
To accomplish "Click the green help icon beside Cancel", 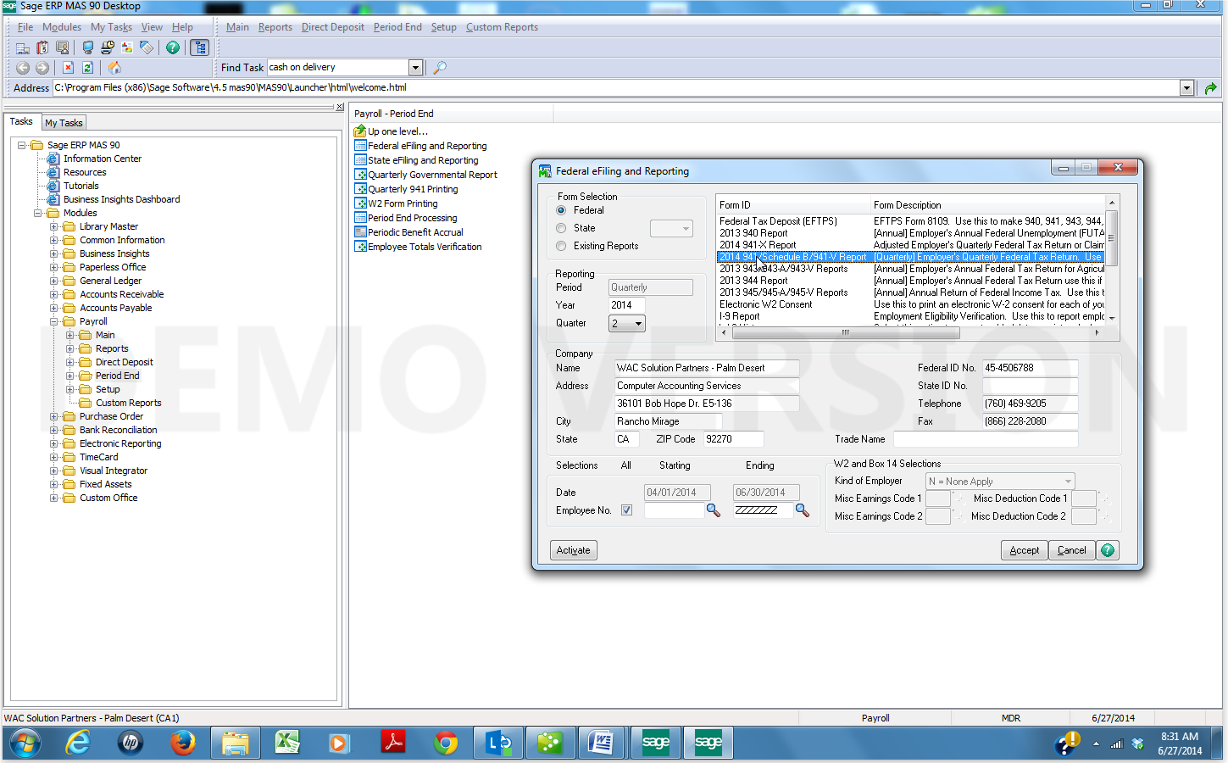I will [1108, 550].
